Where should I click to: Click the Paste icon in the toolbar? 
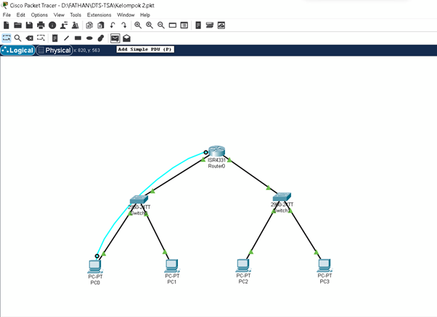click(x=101, y=25)
